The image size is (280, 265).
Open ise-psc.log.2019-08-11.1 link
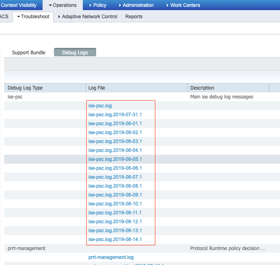[115, 213]
